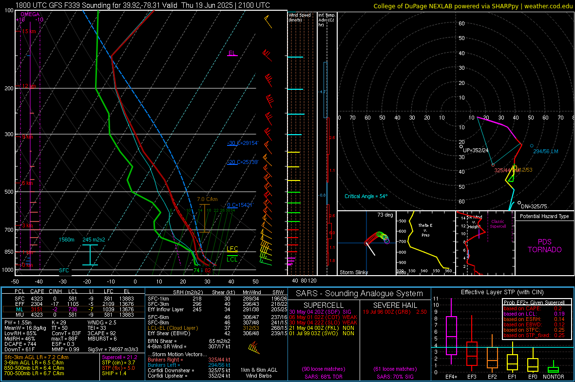Click 'STP (cin) = 3.7' value
Viewport: 575px width, 382px height.
coord(118,362)
